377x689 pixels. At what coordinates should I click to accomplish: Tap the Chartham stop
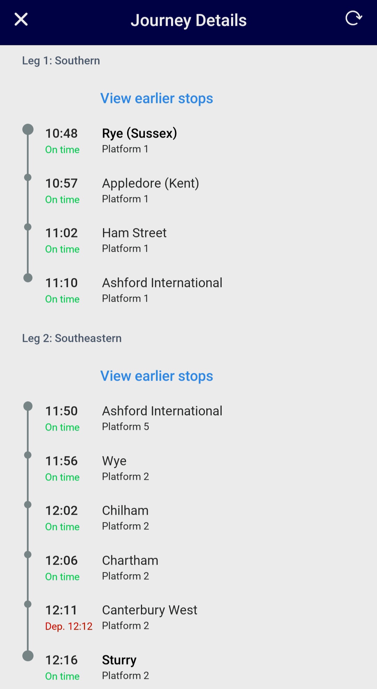pyautogui.click(x=130, y=560)
